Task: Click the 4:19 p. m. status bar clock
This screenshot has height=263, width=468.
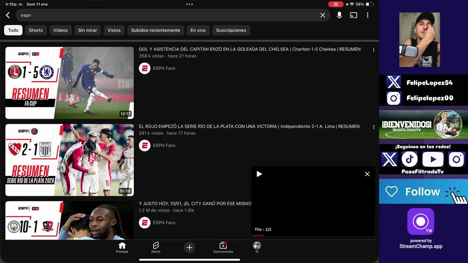Action: [14, 4]
